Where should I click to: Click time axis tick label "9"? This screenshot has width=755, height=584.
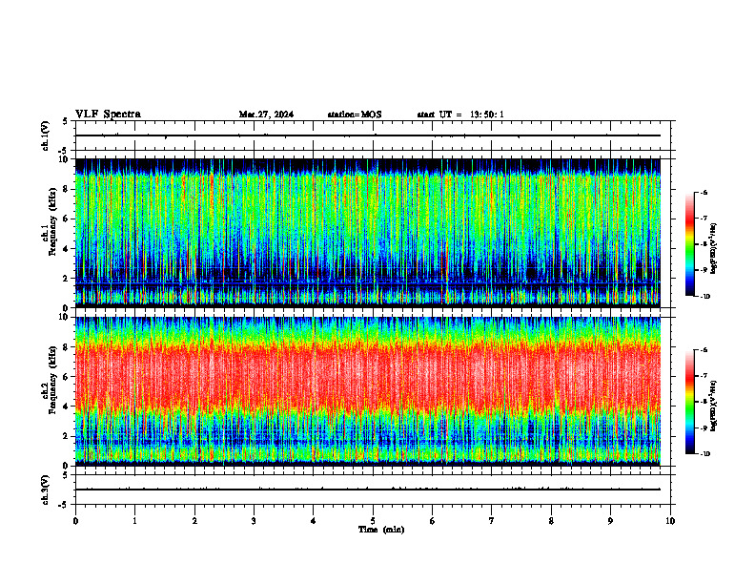point(610,521)
